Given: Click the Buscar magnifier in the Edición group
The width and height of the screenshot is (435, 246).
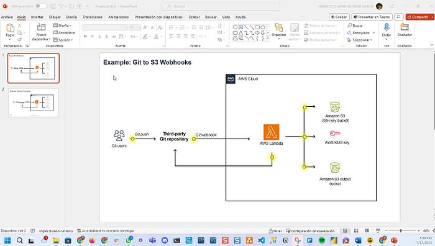Looking at the screenshot, I should point(350,25).
